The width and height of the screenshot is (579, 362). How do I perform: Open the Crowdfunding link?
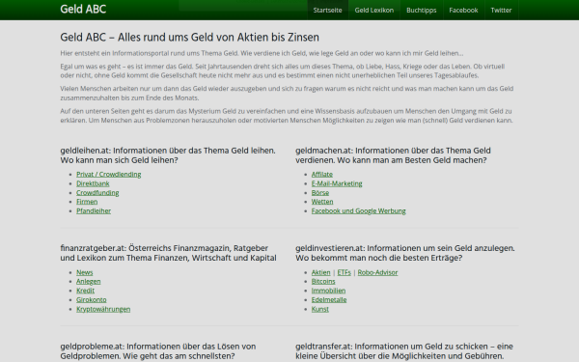(x=97, y=192)
